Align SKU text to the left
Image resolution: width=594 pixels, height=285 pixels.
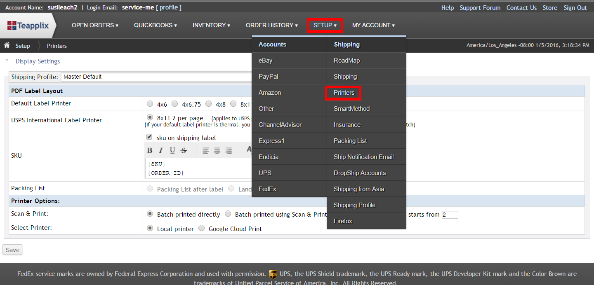[x=206, y=150]
